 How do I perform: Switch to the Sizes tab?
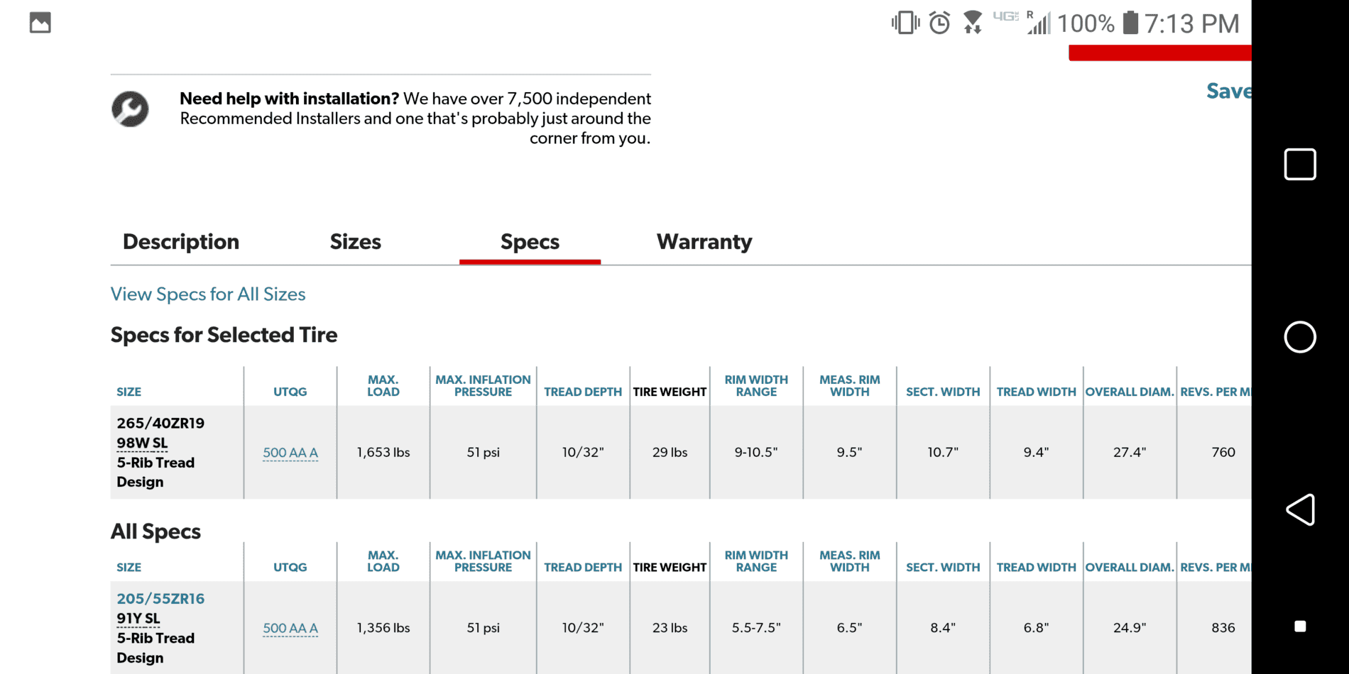pos(355,242)
